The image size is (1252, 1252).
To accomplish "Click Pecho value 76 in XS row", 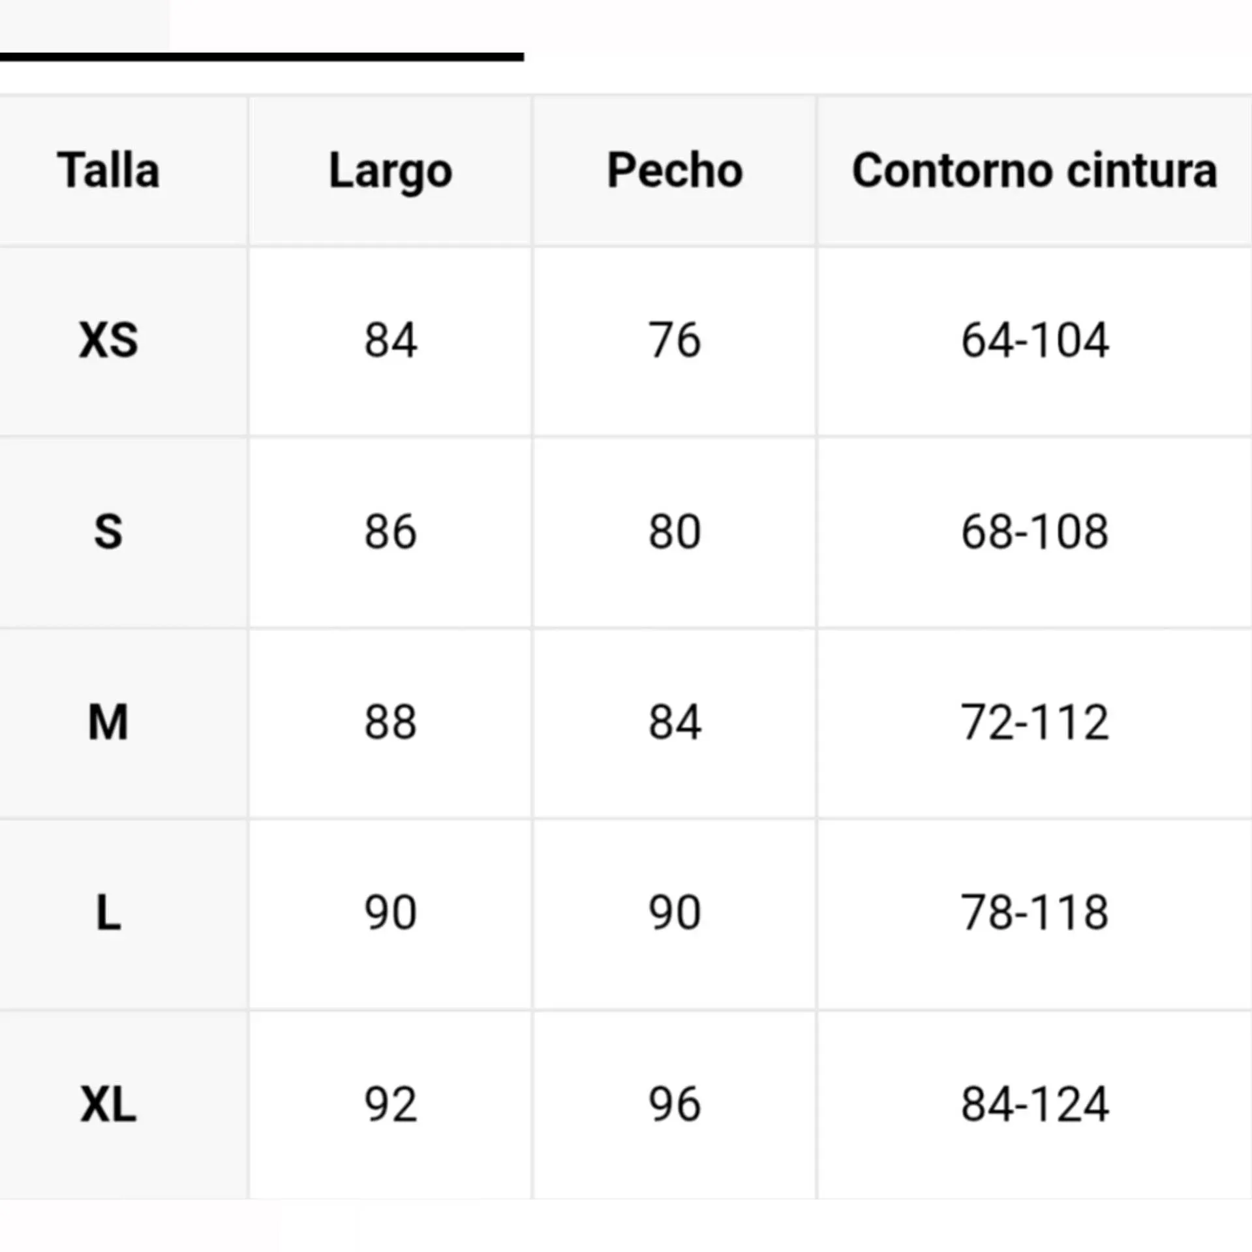I will pyautogui.click(x=675, y=340).
